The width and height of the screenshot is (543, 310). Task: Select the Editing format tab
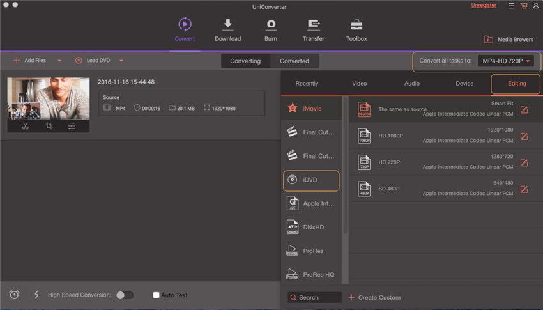(517, 84)
